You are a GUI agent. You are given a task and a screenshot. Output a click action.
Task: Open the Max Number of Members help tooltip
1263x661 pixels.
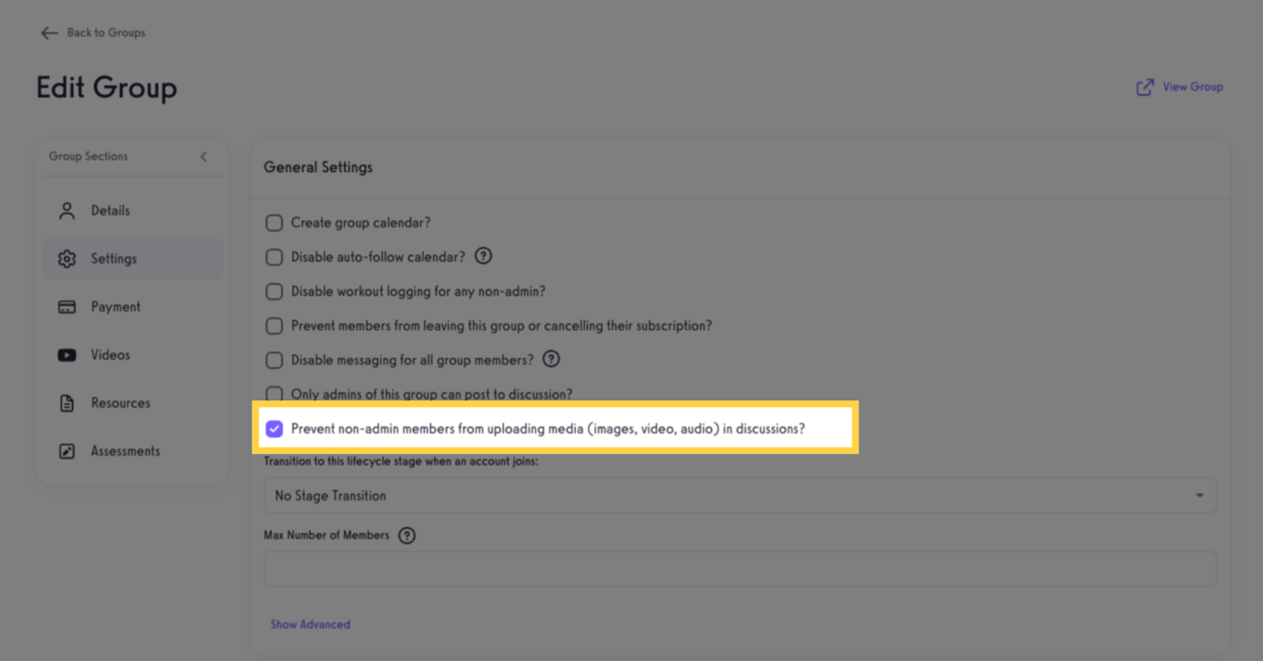click(407, 535)
